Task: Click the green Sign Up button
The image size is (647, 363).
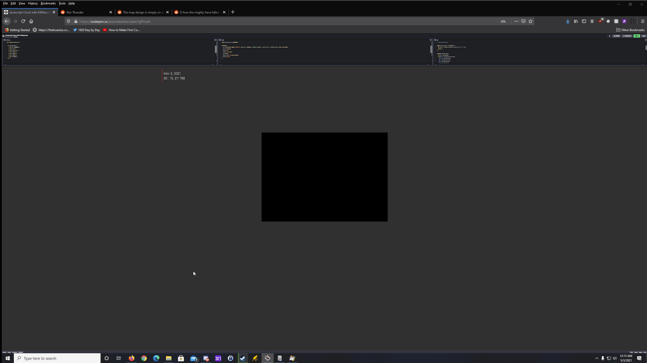Action: click(x=637, y=36)
